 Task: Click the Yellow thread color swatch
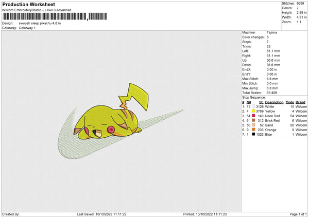click(253, 111)
